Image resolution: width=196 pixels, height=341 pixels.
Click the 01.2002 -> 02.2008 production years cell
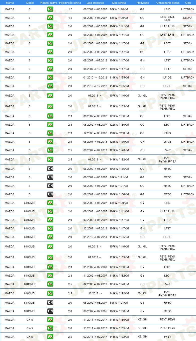tap(95, 267)
